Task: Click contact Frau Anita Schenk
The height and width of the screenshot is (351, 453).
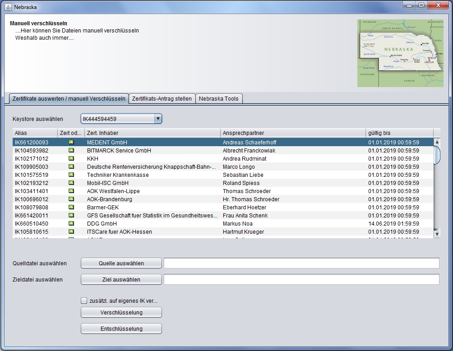Action: tap(245, 215)
